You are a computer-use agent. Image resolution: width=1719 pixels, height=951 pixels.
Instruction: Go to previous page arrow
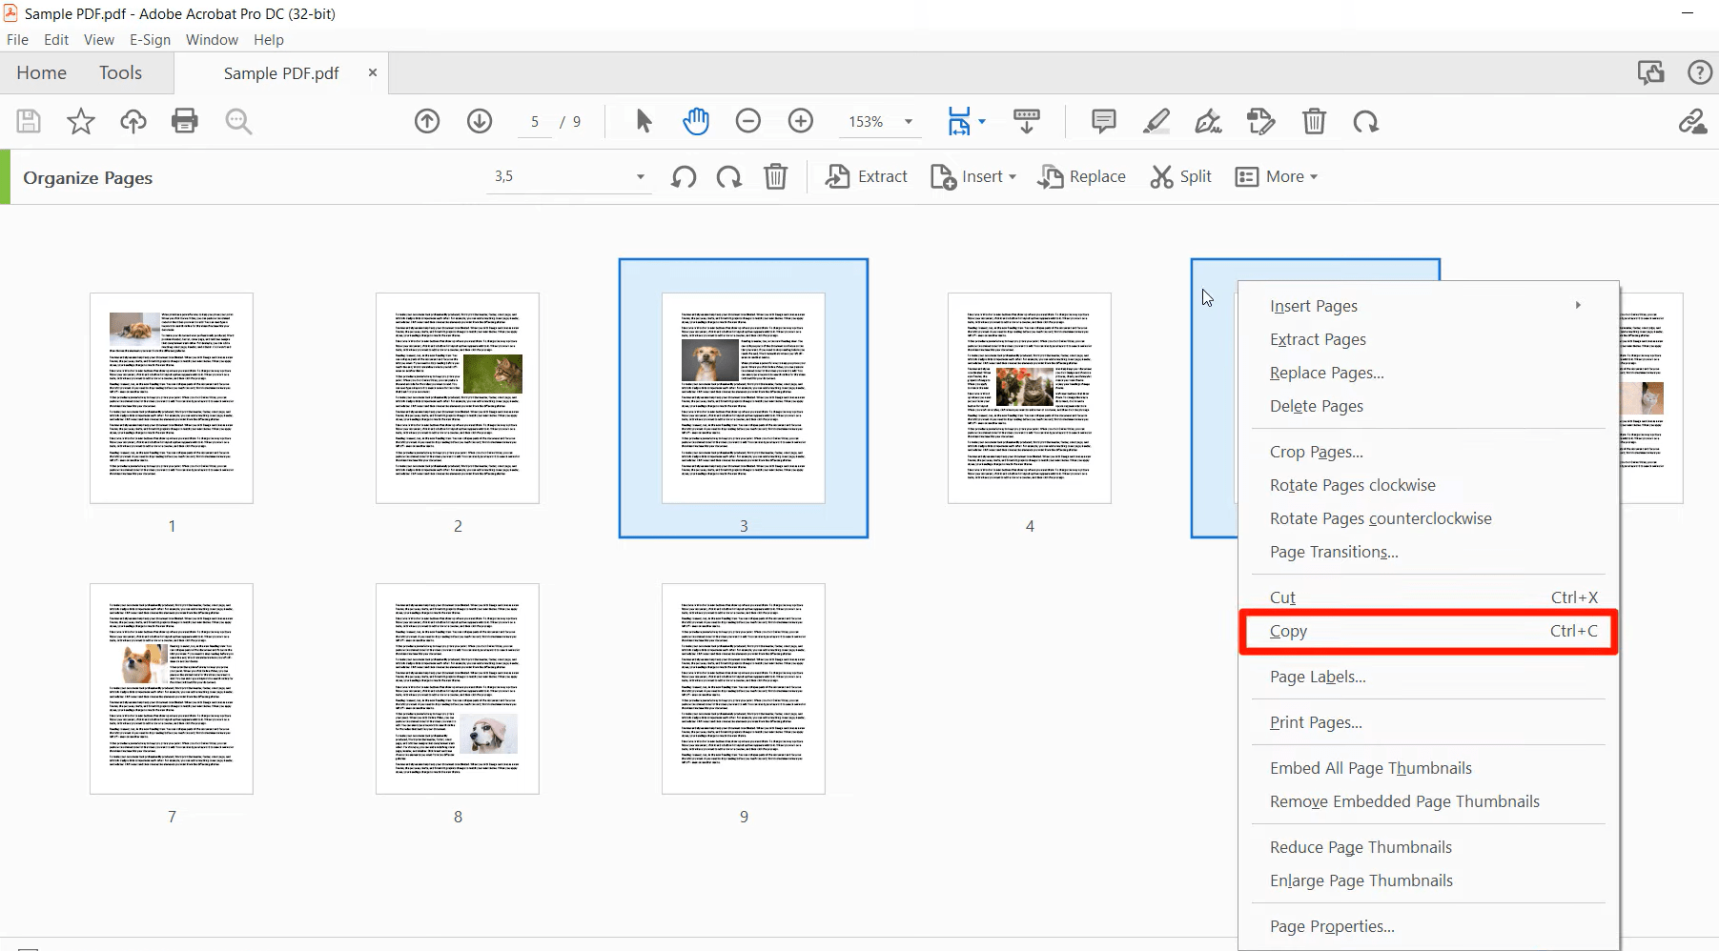click(x=427, y=121)
